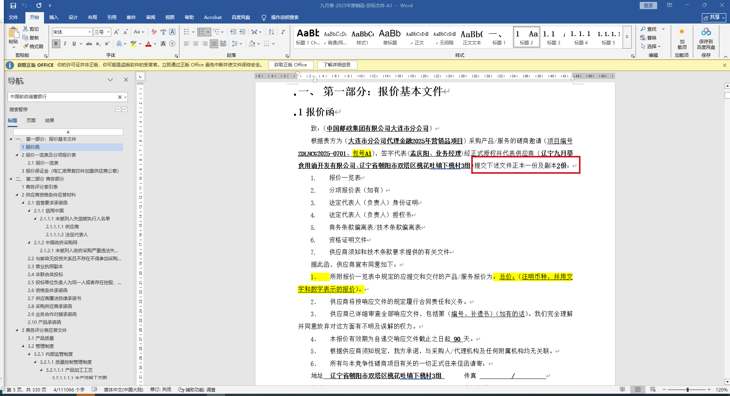Click 替换 (Replace) in the editing group
Screen dimensions: 730x396
click(x=648, y=38)
